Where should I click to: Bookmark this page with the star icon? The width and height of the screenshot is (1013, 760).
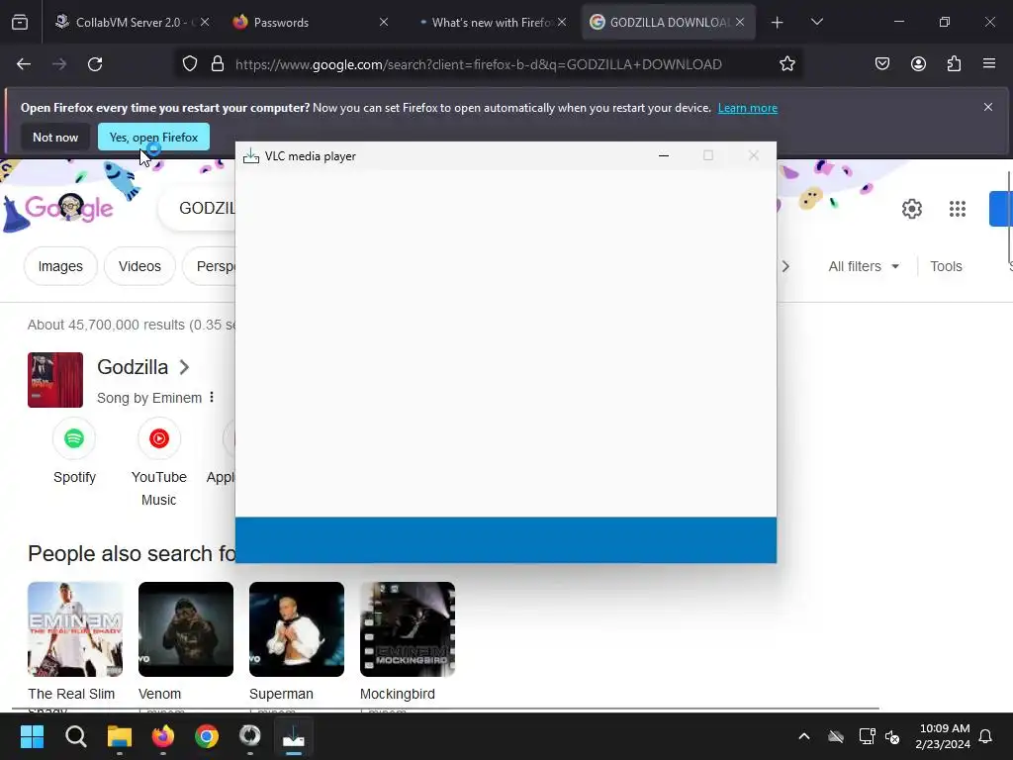(786, 64)
